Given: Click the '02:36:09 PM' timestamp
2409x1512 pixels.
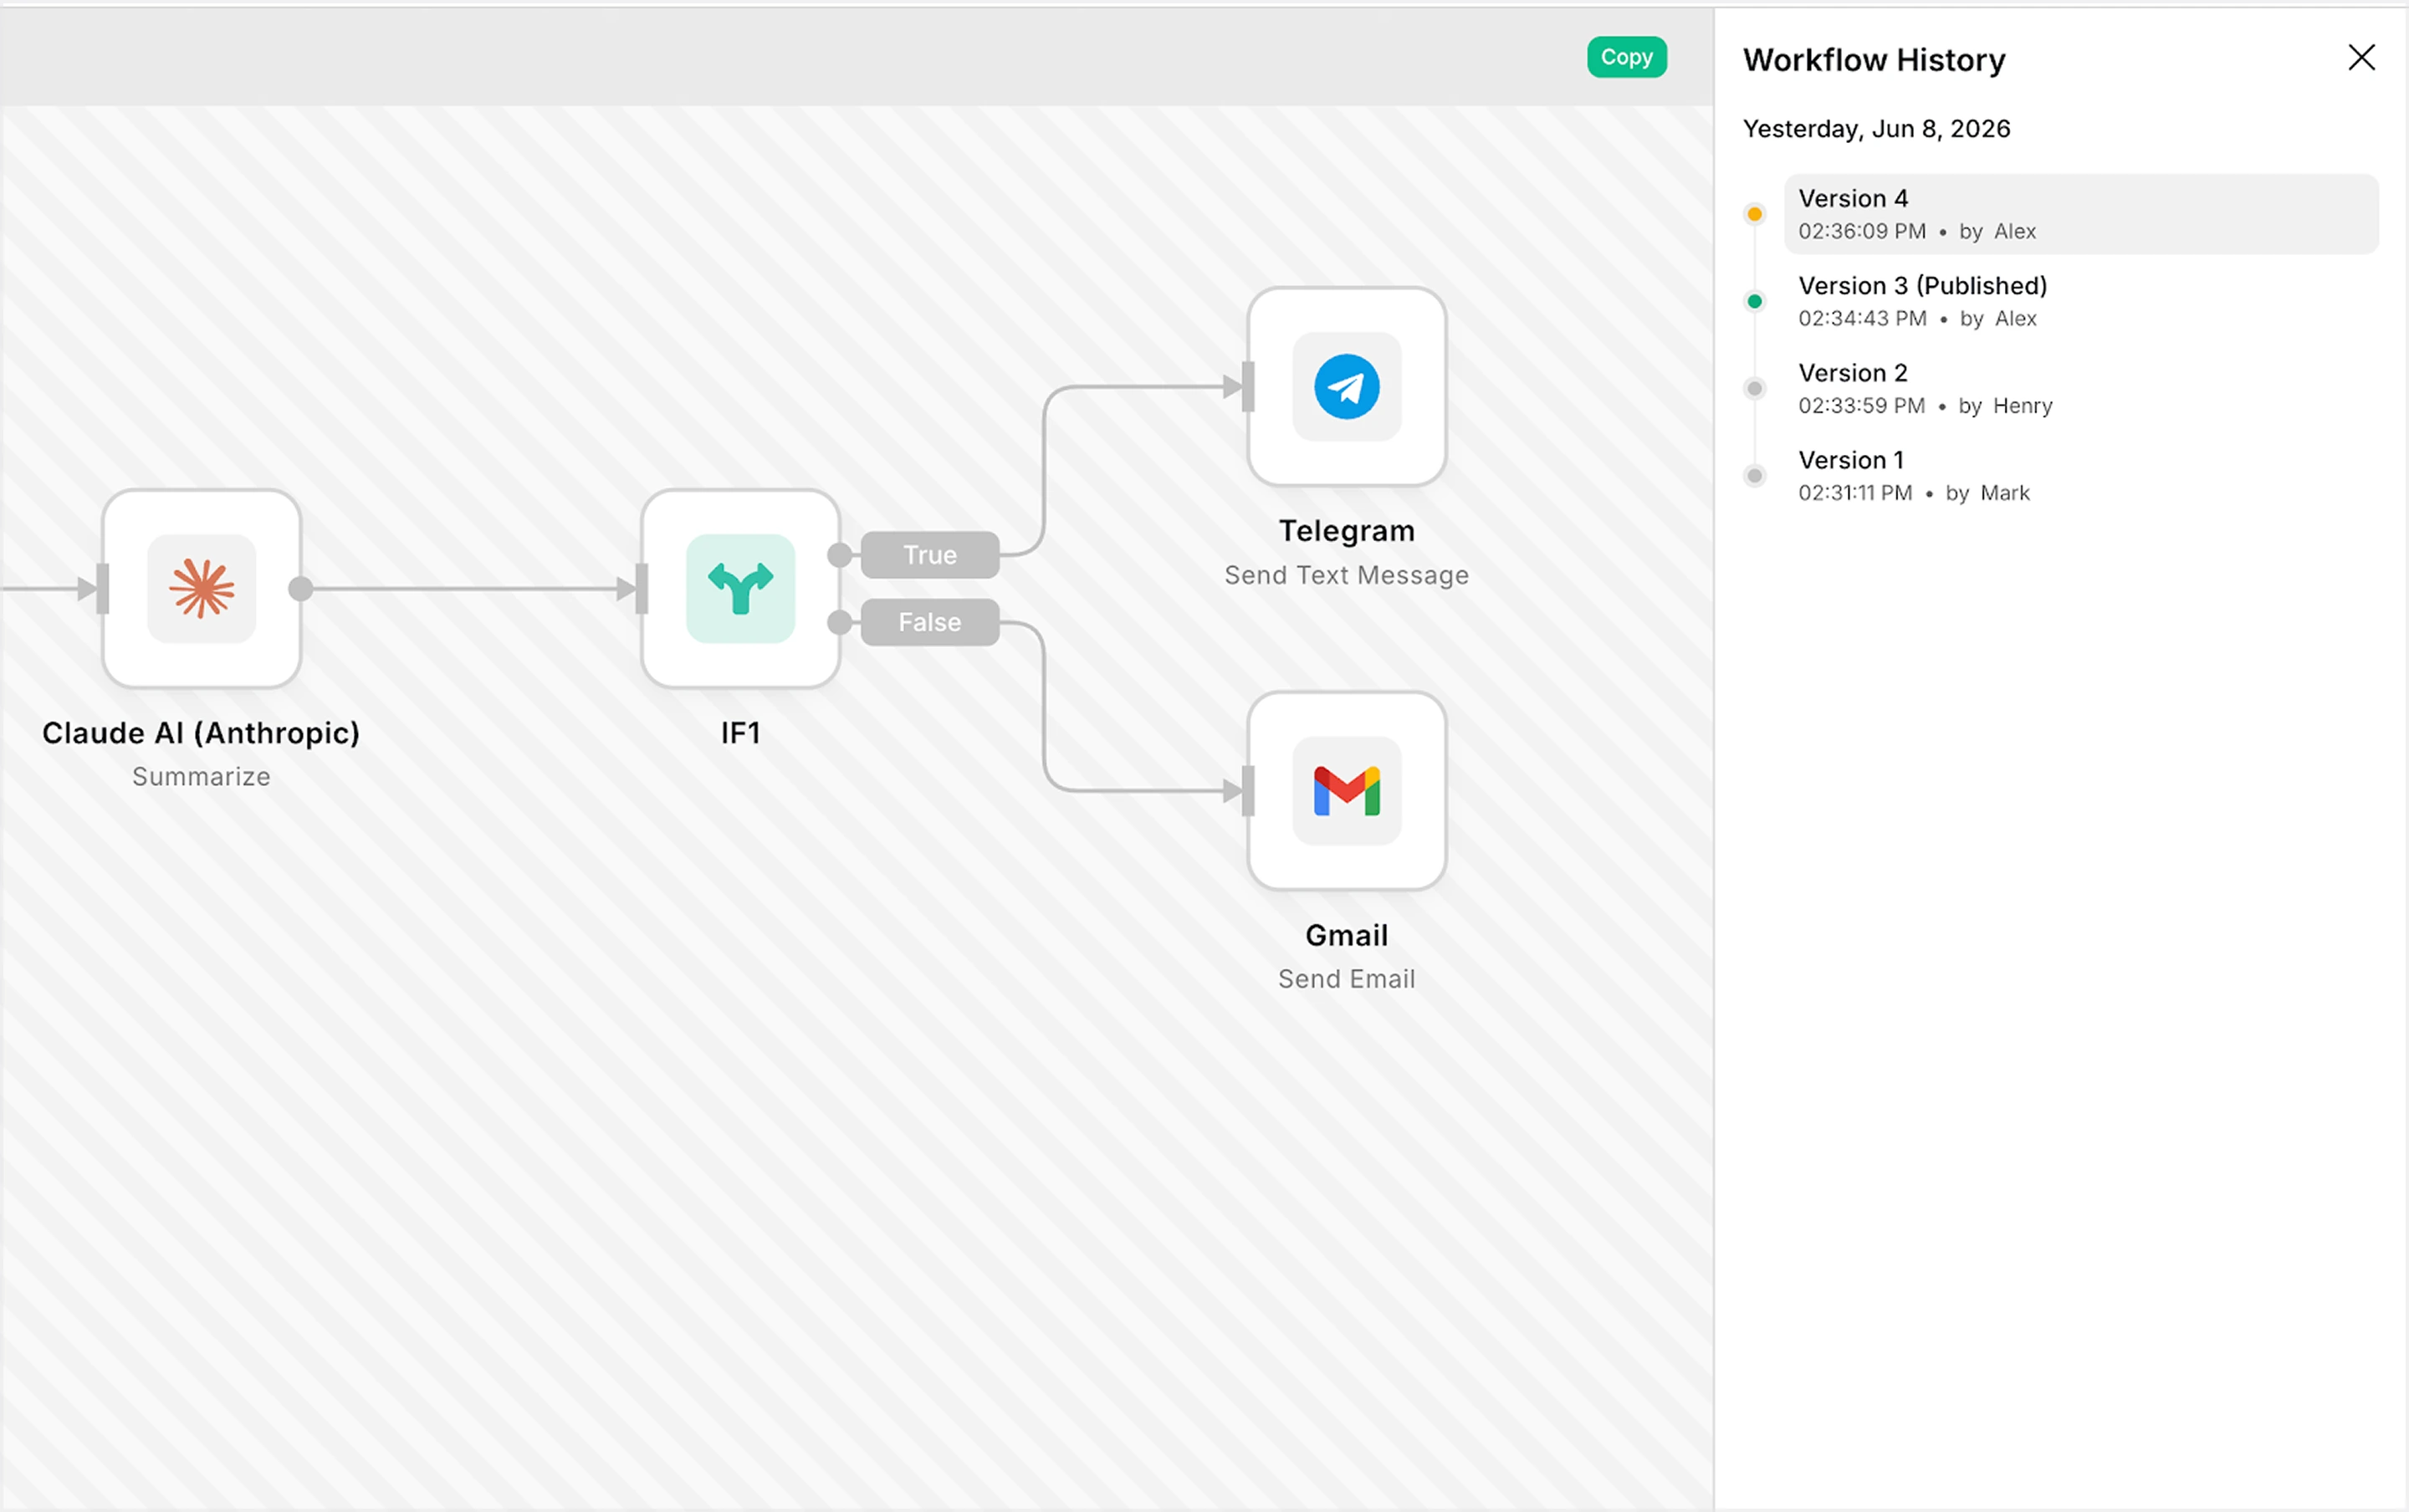Looking at the screenshot, I should 1862,231.
